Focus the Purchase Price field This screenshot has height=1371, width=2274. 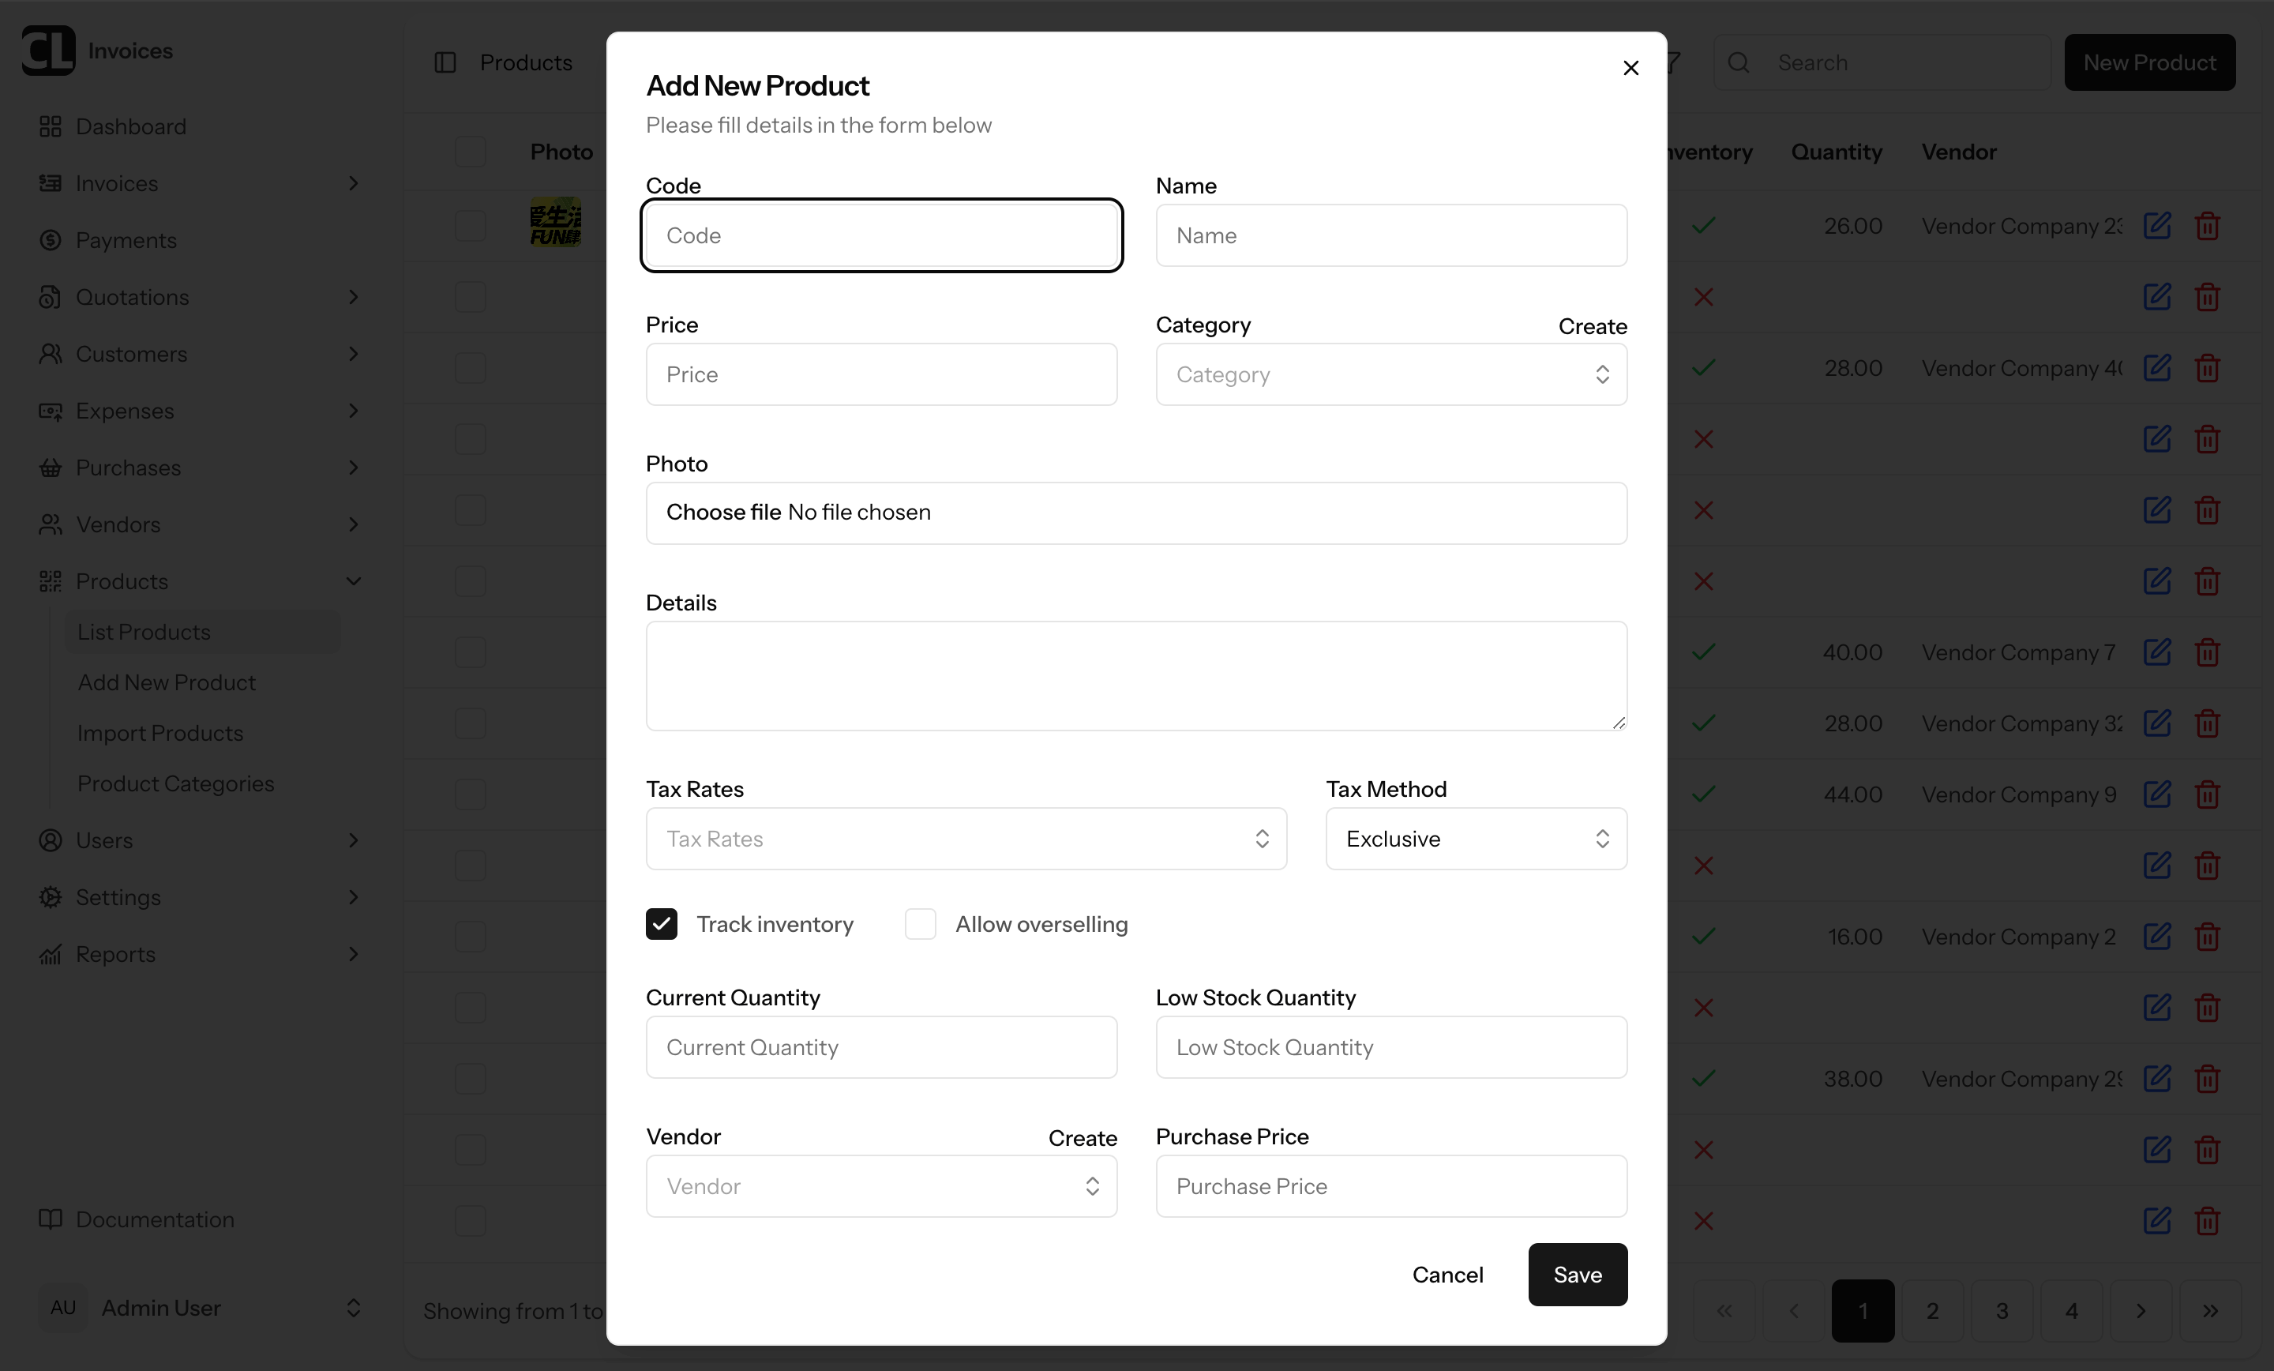(1390, 1185)
